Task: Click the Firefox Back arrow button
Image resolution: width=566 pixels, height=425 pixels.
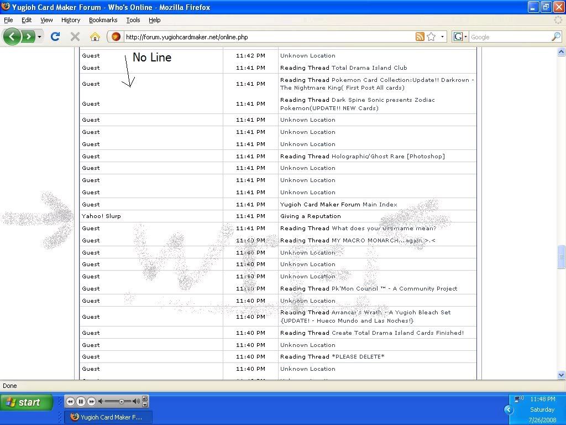Action: [12, 37]
